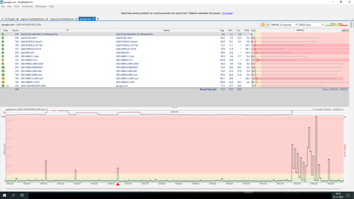Image resolution: width=354 pixels, height=199 pixels.
Task: Switch to the login.p2.worldoftanks.eu tab
Action: point(62,19)
